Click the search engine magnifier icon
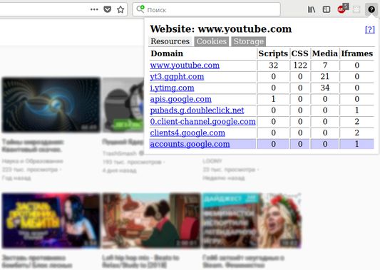Screen dimensions: 380x270 140,9
